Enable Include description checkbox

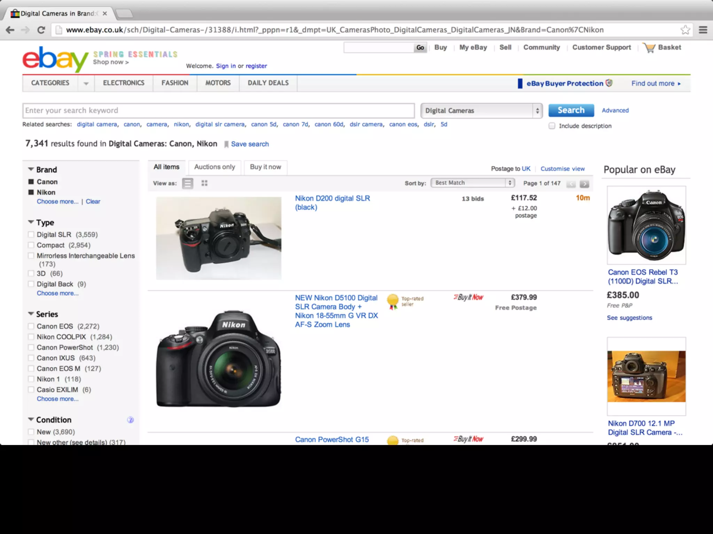[552, 126]
